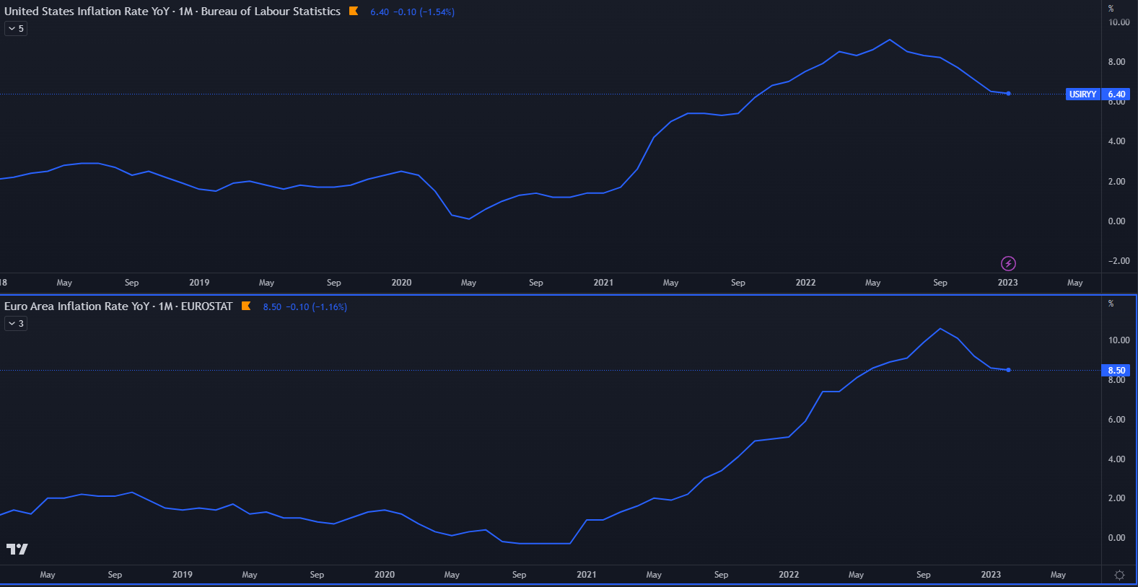Open the purple lightning event icon
Image resolution: width=1138 pixels, height=587 pixels.
point(1008,263)
